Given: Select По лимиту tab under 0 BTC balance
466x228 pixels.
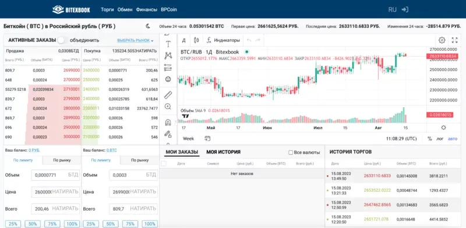Looking at the screenshot, I should pyautogui.click(x=101, y=160).
